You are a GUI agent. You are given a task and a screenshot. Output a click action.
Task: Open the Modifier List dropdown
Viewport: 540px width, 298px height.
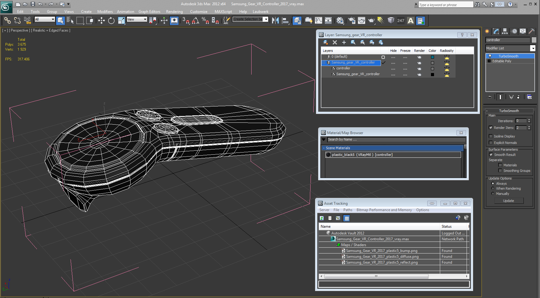click(511, 48)
